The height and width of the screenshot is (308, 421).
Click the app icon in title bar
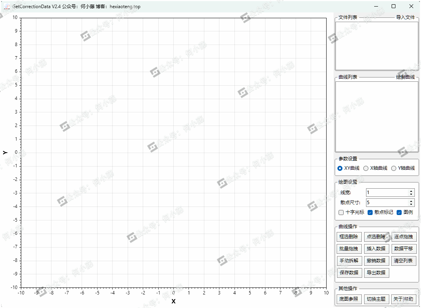pyautogui.click(x=7, y=7)
